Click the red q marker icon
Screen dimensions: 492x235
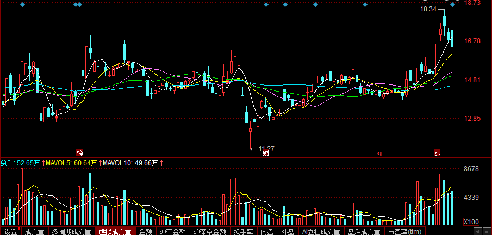click(x=379, y=153)
